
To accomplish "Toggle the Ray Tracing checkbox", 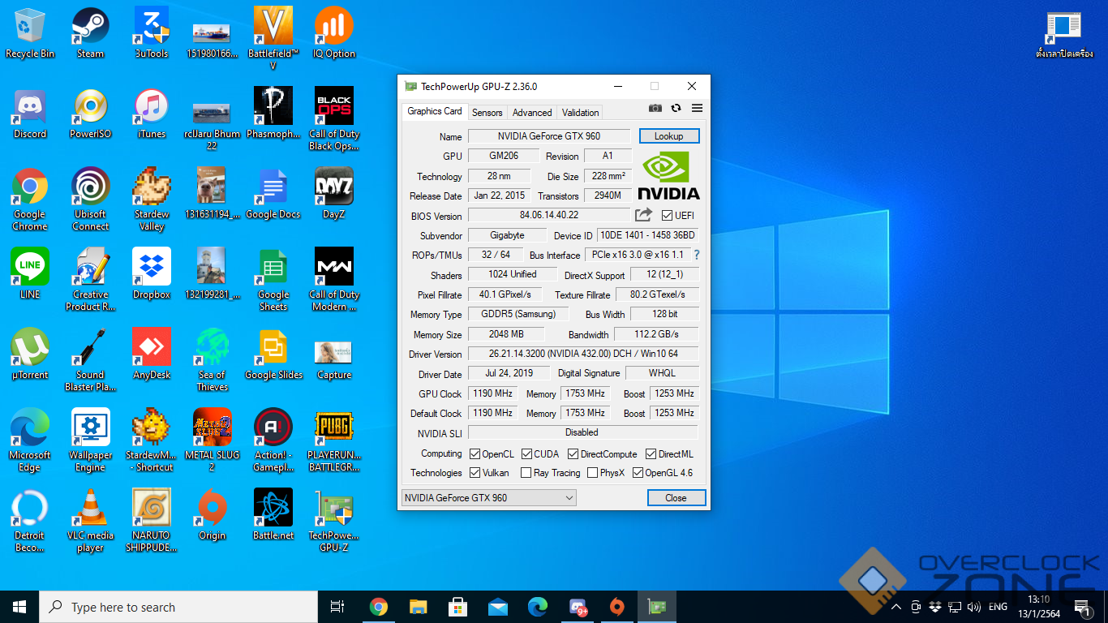I will coord(526,473).
